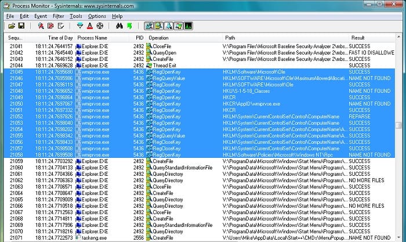Click the CreateFile file icon in row 21043
The image size is (406, 242).
click(149, 59)
